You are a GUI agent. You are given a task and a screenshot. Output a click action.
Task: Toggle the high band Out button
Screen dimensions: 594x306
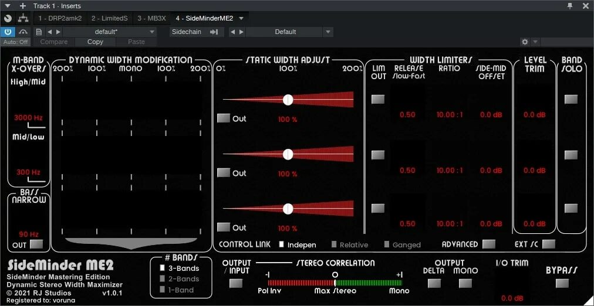pos(224,118)
